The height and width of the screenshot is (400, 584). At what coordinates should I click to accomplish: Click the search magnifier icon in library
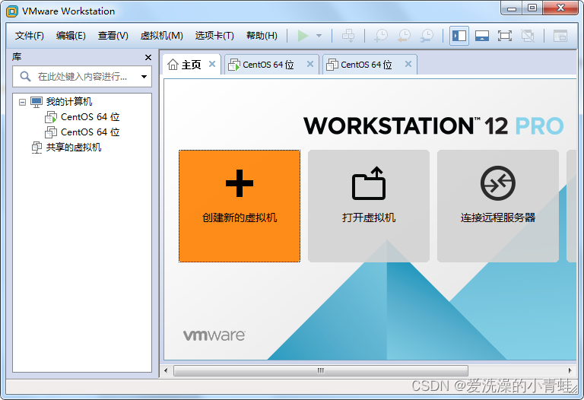[25, 76]
